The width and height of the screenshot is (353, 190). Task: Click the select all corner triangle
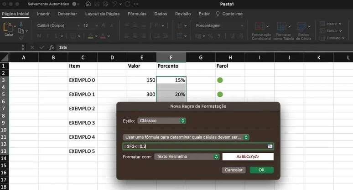[x=5, y=57]
